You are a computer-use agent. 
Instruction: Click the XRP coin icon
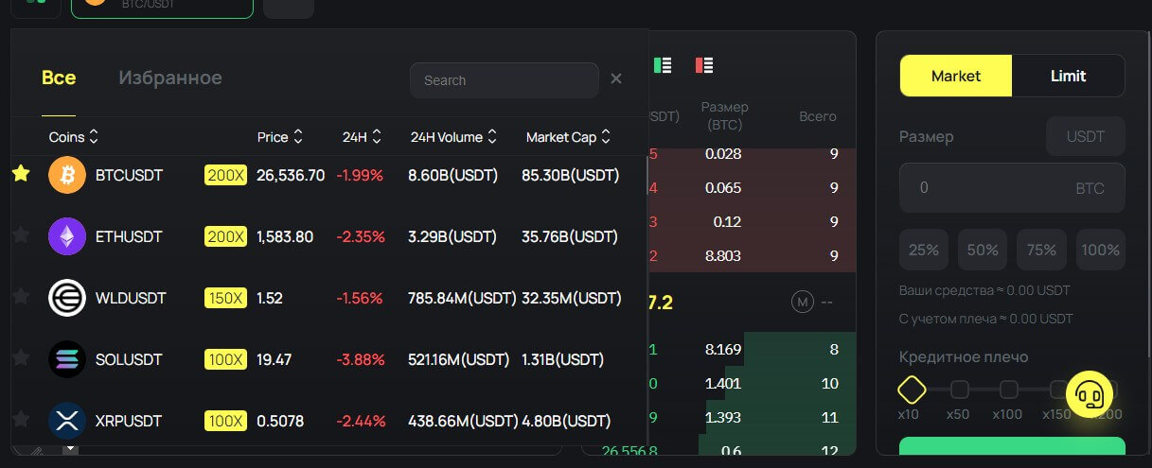pos(67,422)
